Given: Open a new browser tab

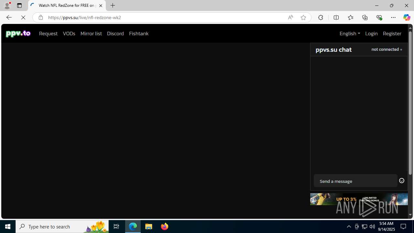Looking at the screenshot, I should pos(113,6).
